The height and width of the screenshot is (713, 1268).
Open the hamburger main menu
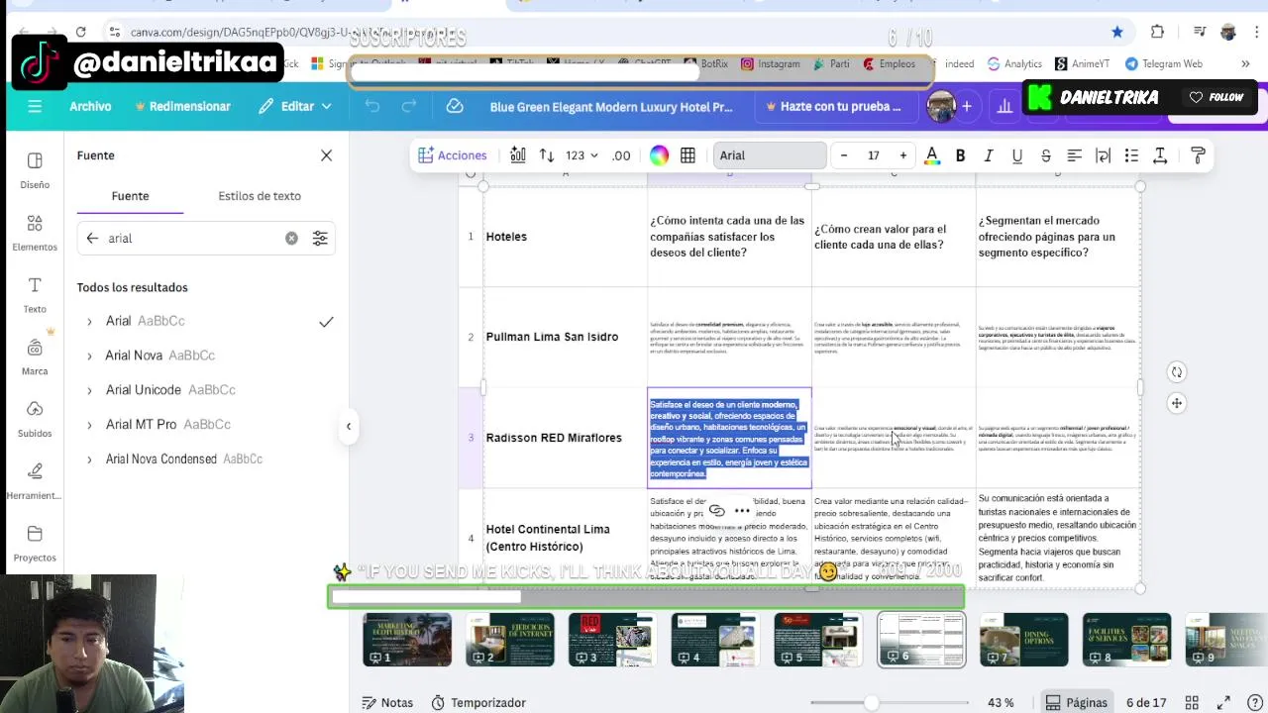pos(35,106)
